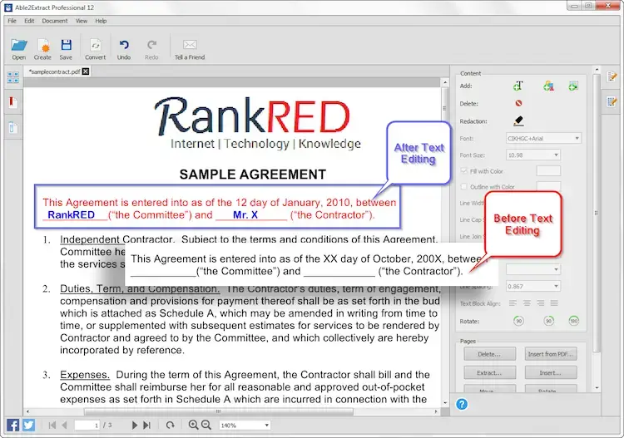Zoom in with the magnifier plus icon
The image size is (624, 438).
[x=193, y=425]
